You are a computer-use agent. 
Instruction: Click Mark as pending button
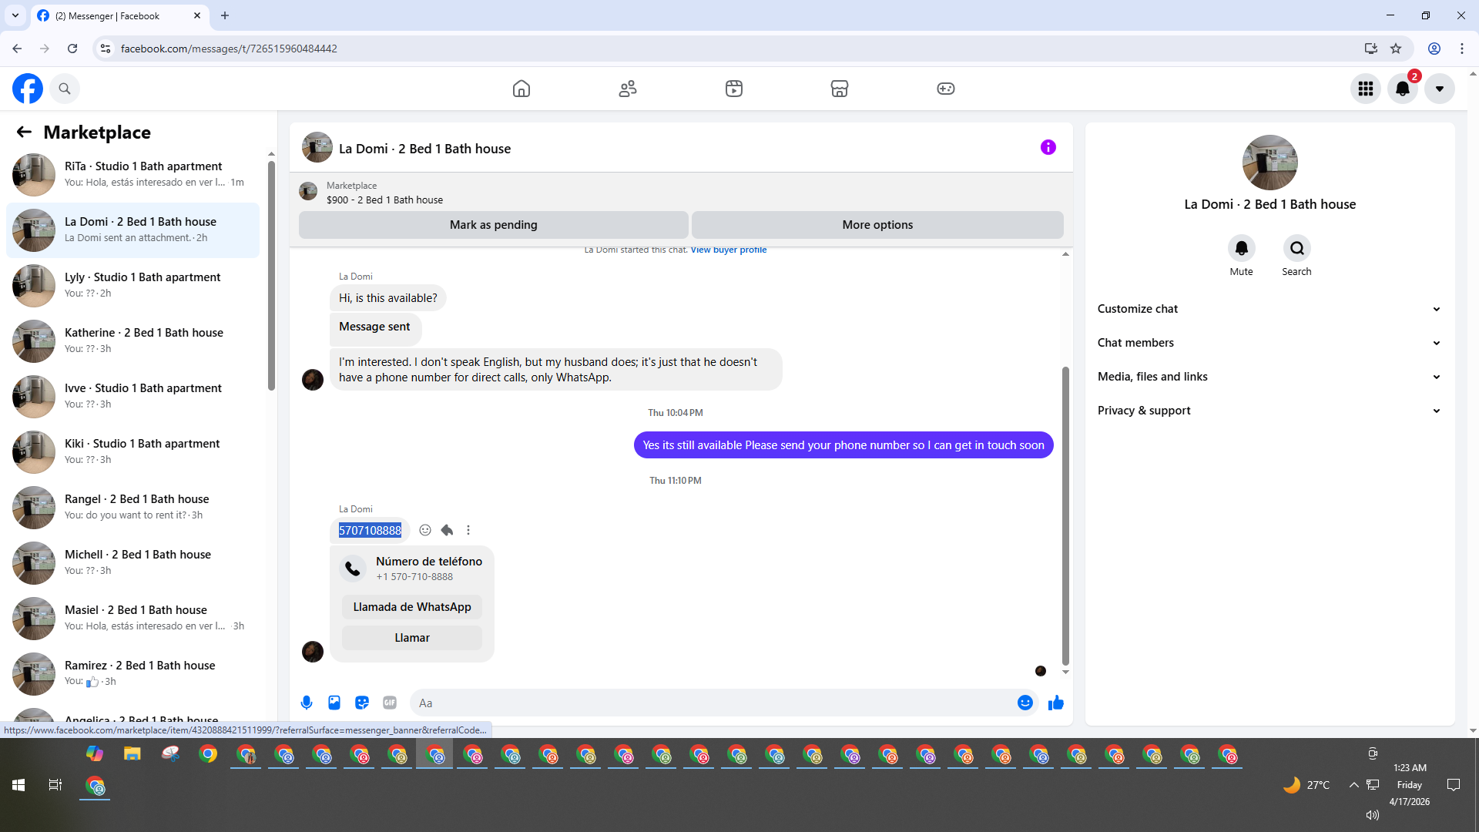tap(494, 225)
